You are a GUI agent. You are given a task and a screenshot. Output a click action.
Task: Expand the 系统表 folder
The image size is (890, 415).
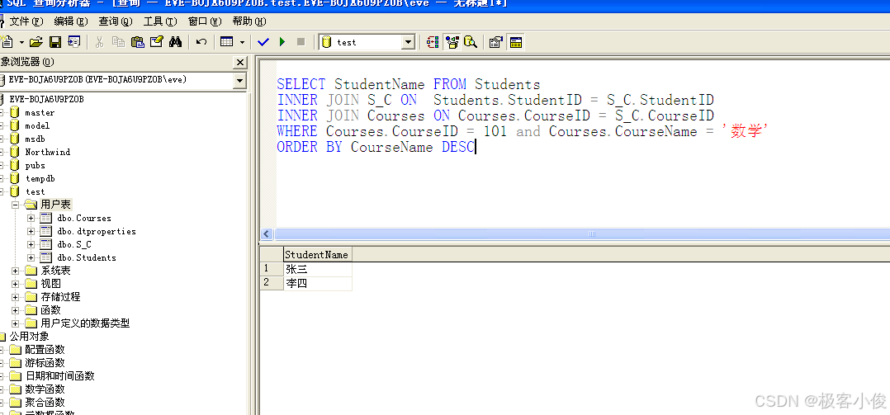16,271
